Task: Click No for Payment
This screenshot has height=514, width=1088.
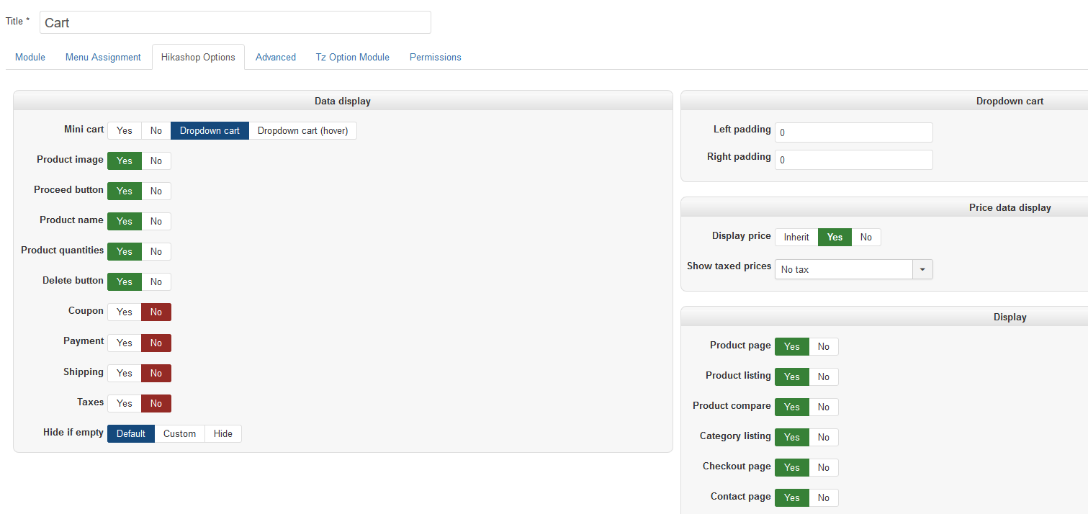Action: click(156, 343)
